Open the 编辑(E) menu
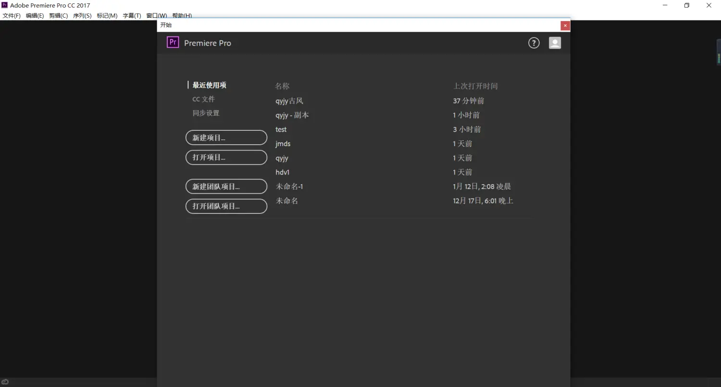Image resolution: width=721 pixels, height=387 pixels. [x=35, y=15]
